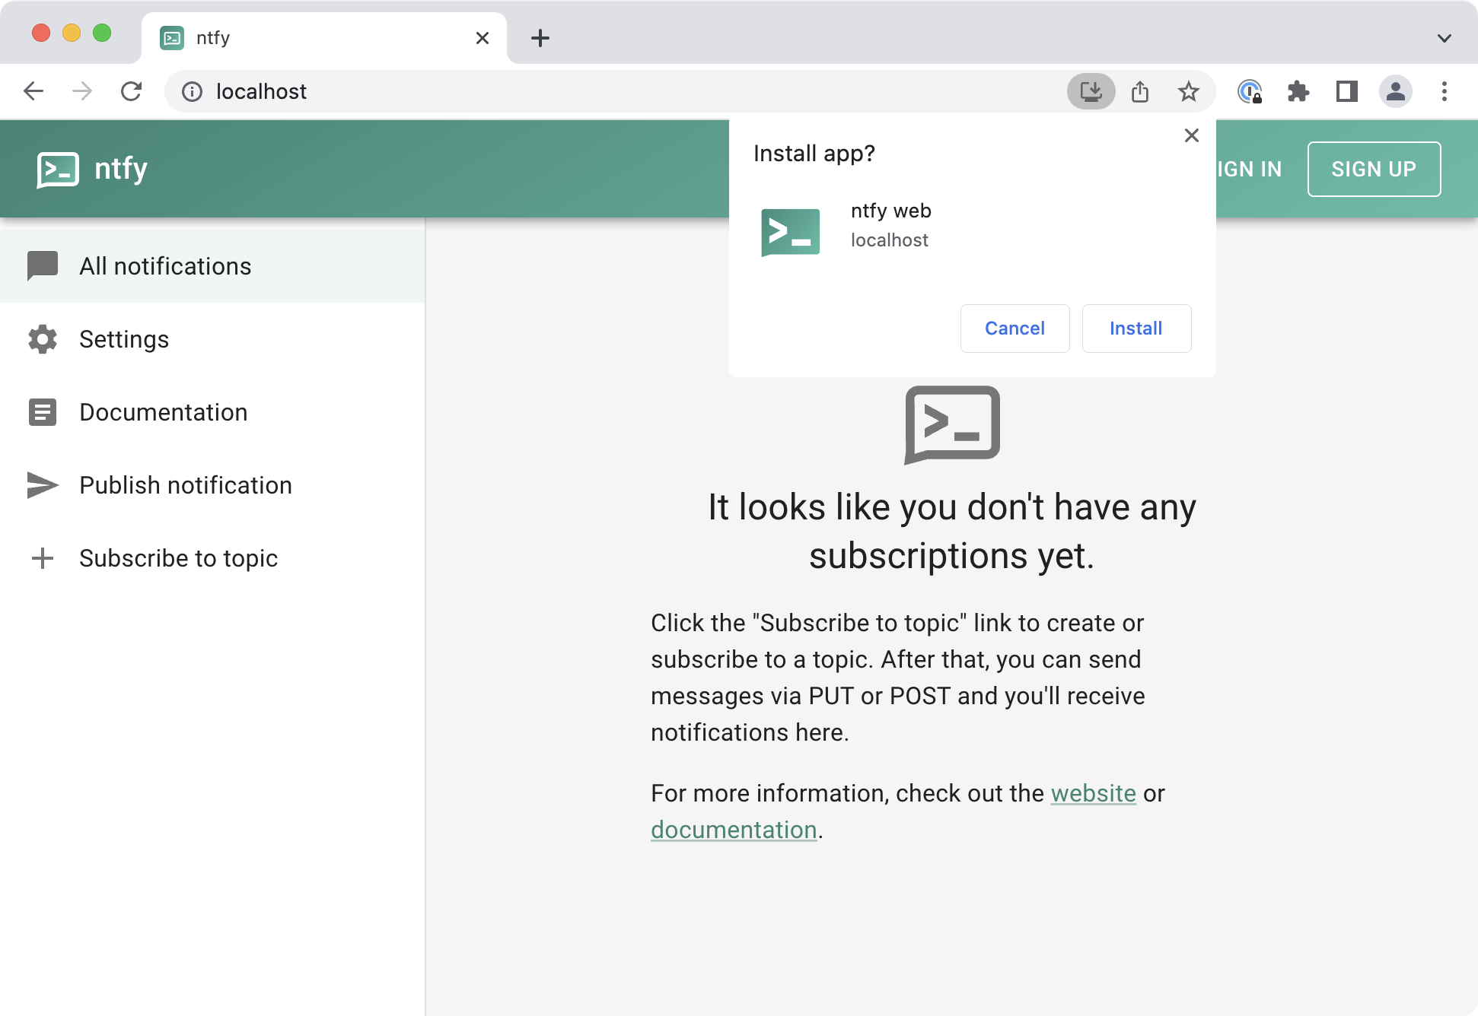This screenshot has width=1478, height=1016.
Task: Close the Install app popup
Action: (1191, 135)
